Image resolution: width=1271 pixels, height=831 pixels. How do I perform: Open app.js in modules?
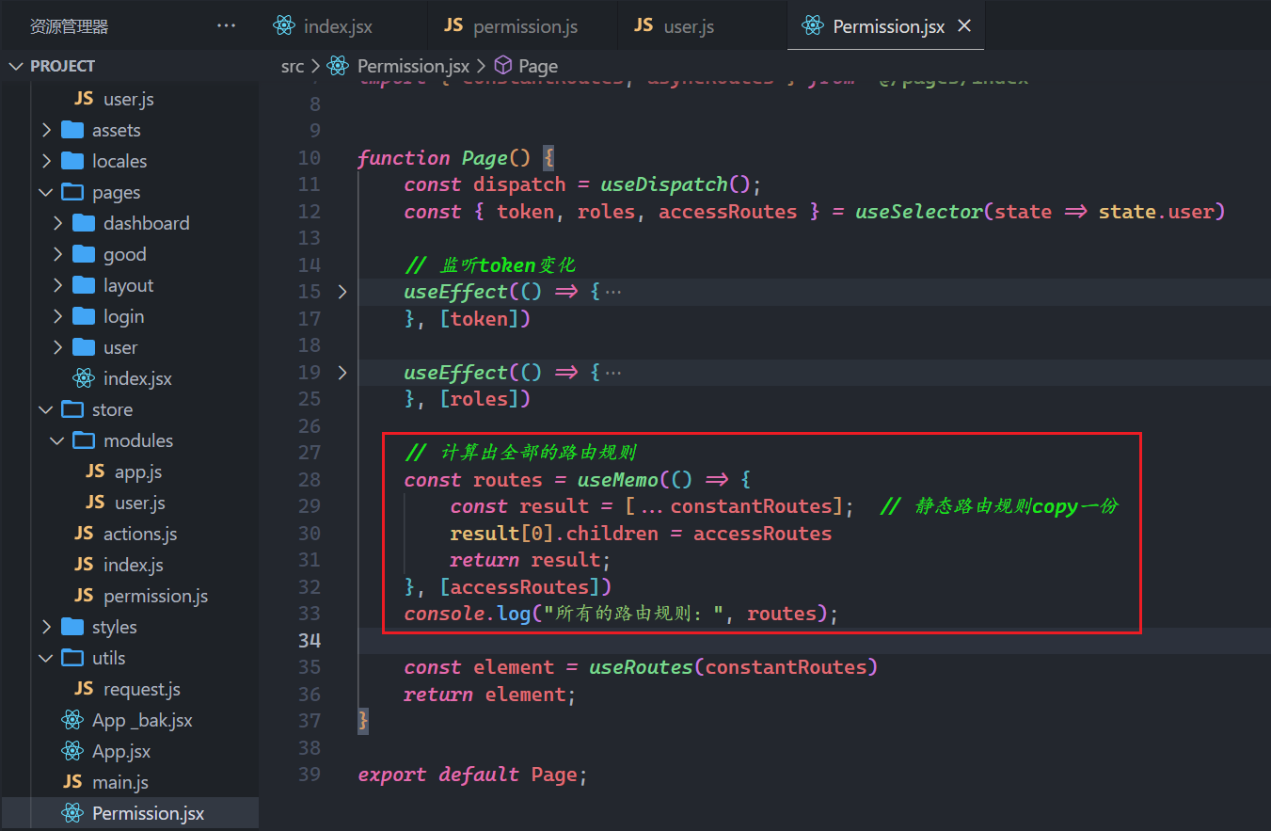click(x=138, y=471)
